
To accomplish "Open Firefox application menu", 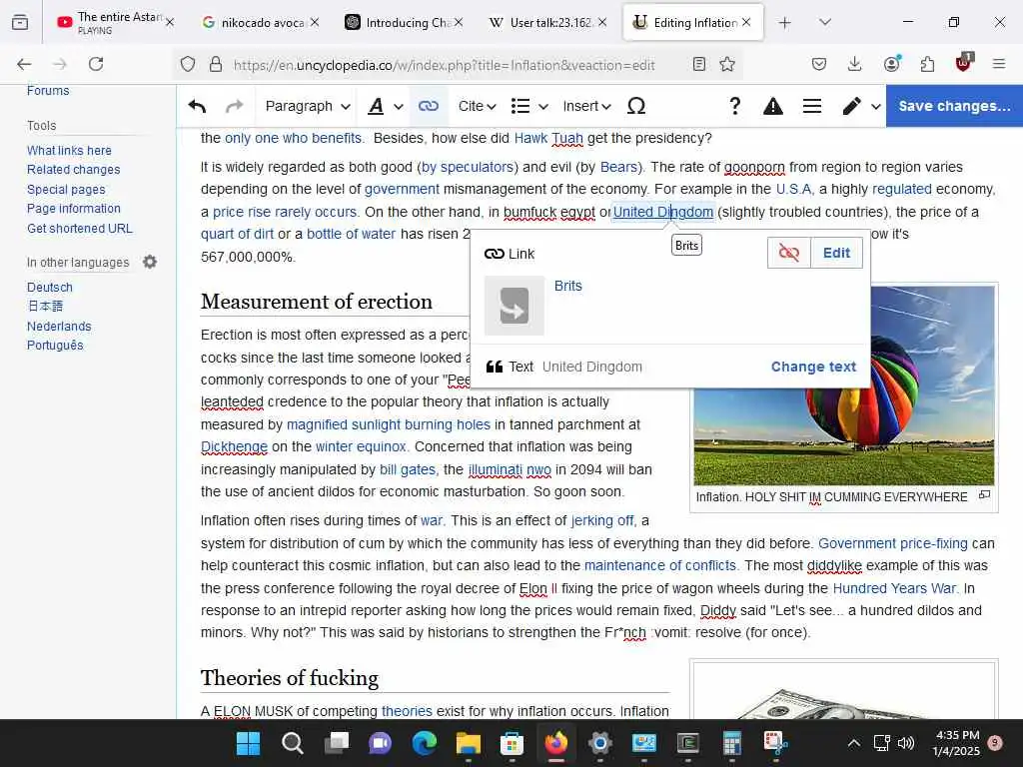I will (999, 64).
